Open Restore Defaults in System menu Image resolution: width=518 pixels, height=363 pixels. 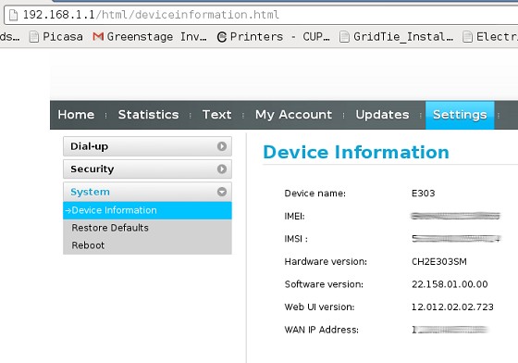110,228
